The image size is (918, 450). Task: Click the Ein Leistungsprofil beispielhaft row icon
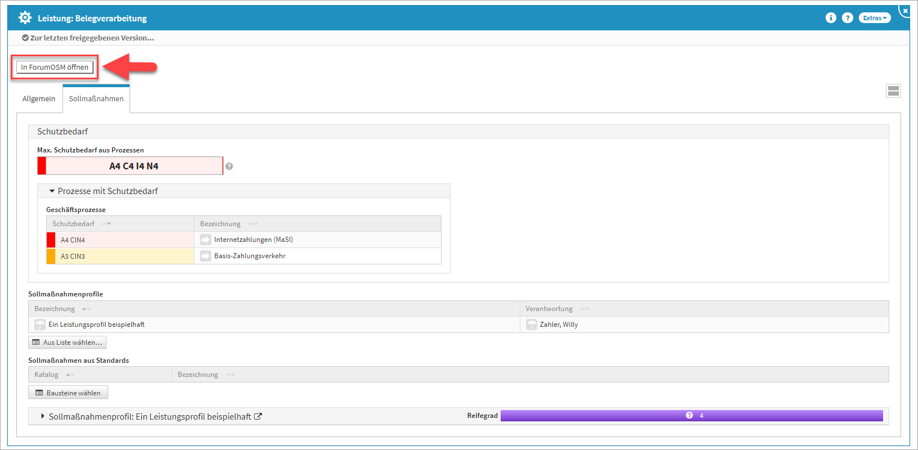(40, 325)
